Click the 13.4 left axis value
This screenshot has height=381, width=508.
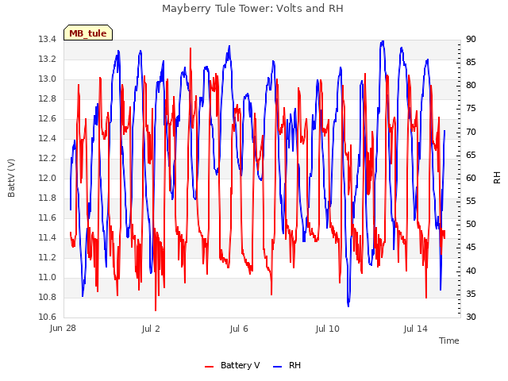[x=48, y=40]
